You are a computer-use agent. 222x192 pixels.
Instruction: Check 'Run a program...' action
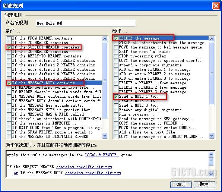[x=116, y=114]
